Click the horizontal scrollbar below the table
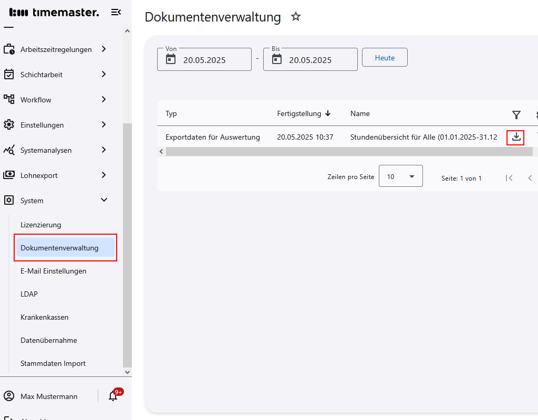 coord(347,151)
